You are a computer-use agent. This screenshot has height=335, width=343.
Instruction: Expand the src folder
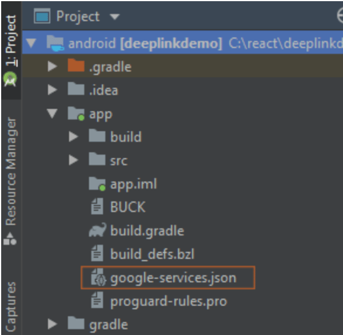(73, 160)
